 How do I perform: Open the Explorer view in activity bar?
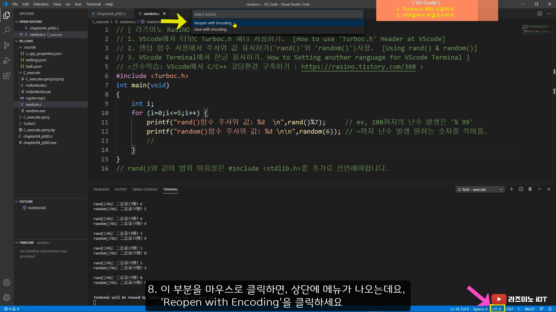(7, 15)
